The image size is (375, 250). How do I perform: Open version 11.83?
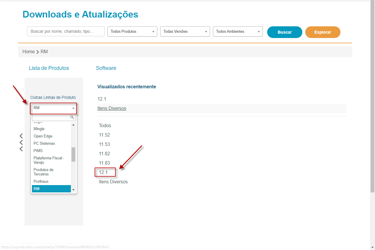[104, 163]
